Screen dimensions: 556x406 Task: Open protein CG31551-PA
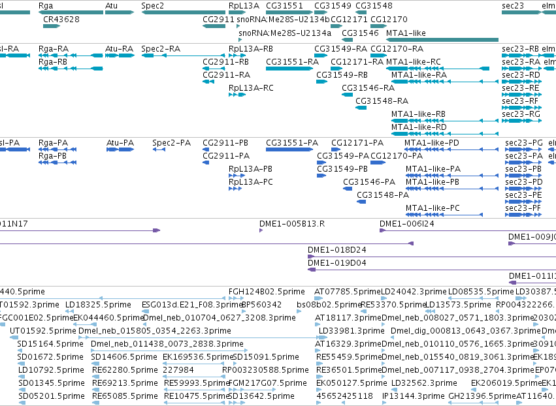click(x=289, y=149)
